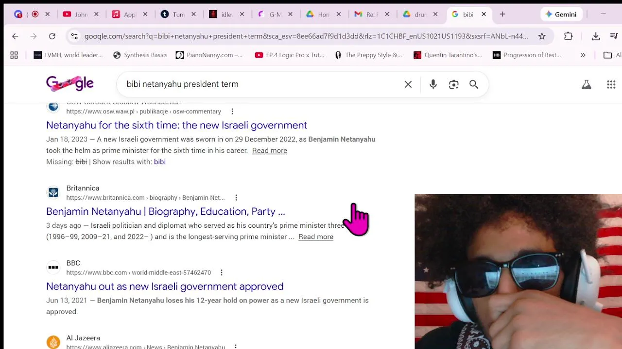Click the Britannica site favicon

coord(53,192)
